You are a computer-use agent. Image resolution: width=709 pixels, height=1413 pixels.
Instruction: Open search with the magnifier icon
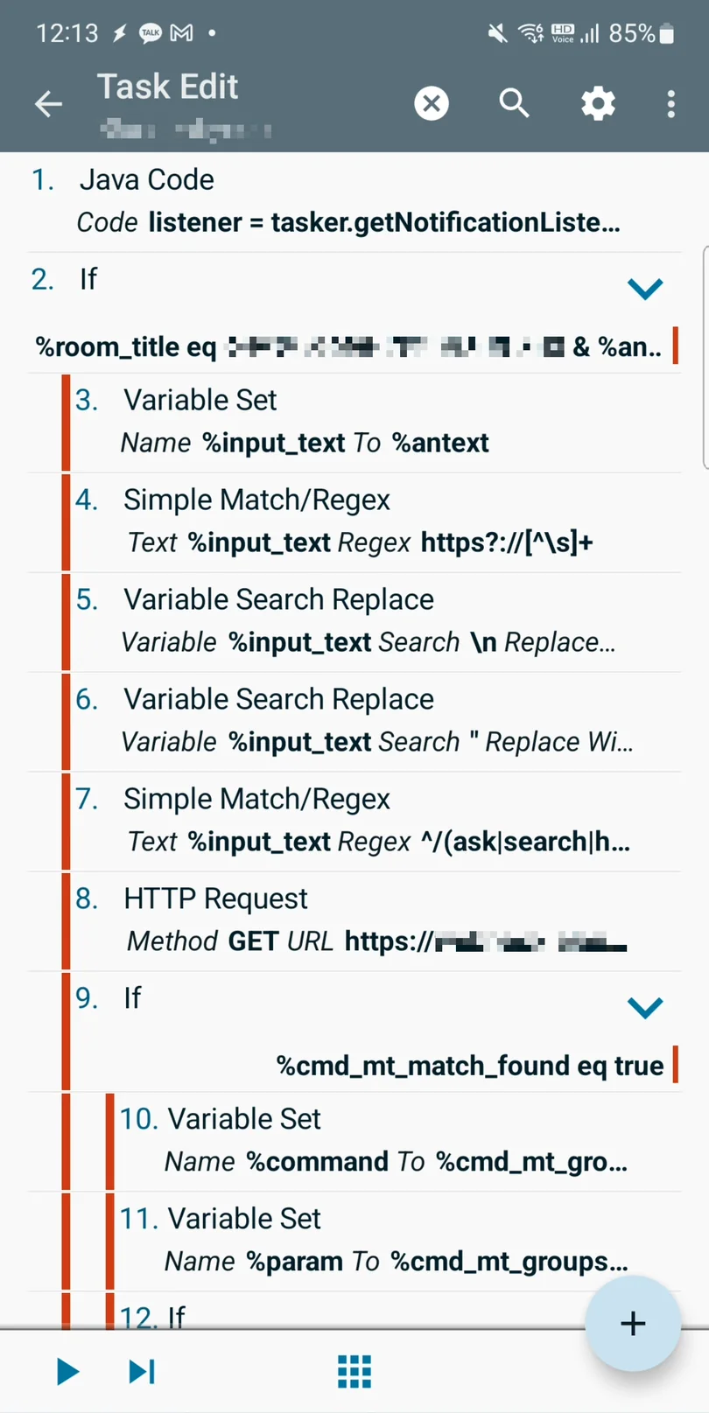point(515,103)
